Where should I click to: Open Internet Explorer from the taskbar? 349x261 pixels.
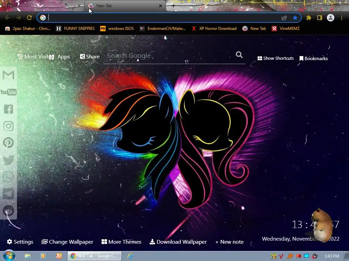[130, 256]
